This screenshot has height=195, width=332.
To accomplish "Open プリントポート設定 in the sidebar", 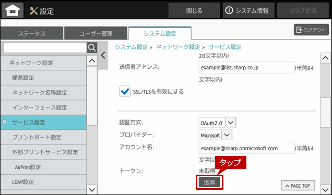I will pos(43,137).
